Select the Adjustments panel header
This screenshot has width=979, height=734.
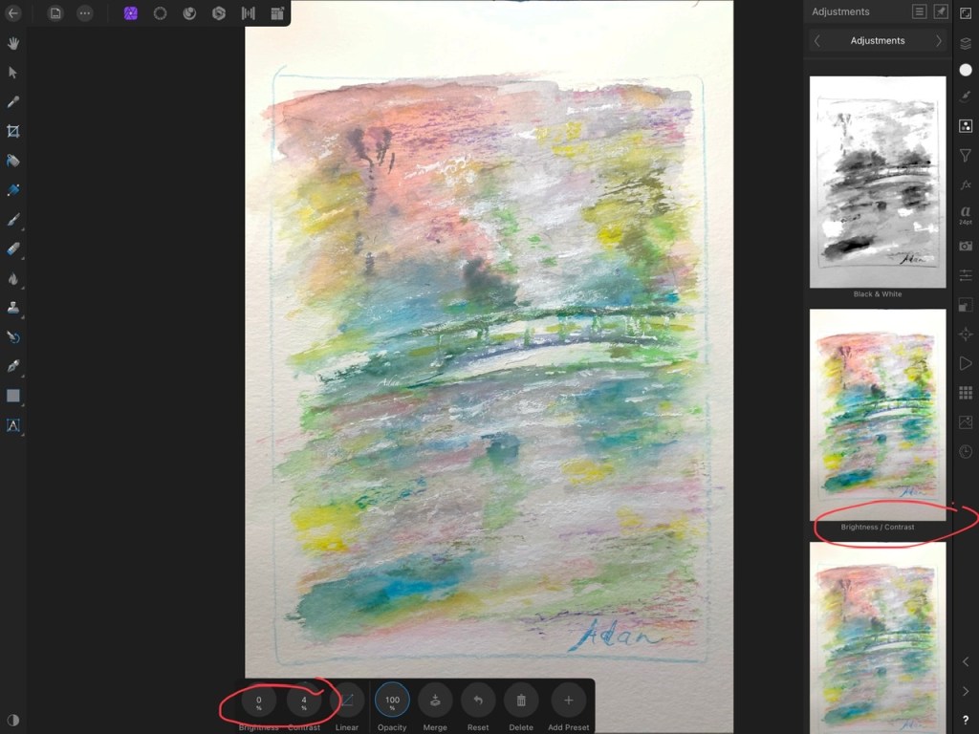tap(841, 11)
